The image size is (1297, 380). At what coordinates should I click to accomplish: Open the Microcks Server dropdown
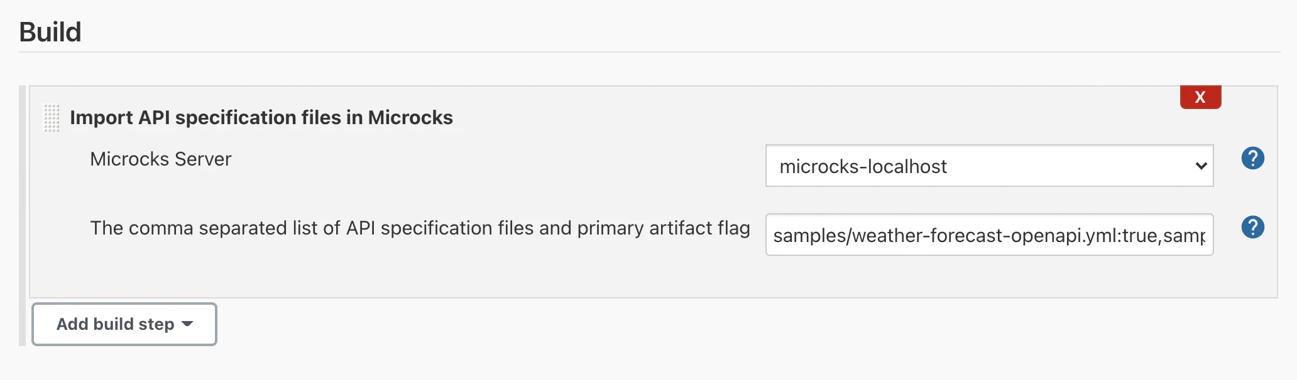click(x=988, y=166)
